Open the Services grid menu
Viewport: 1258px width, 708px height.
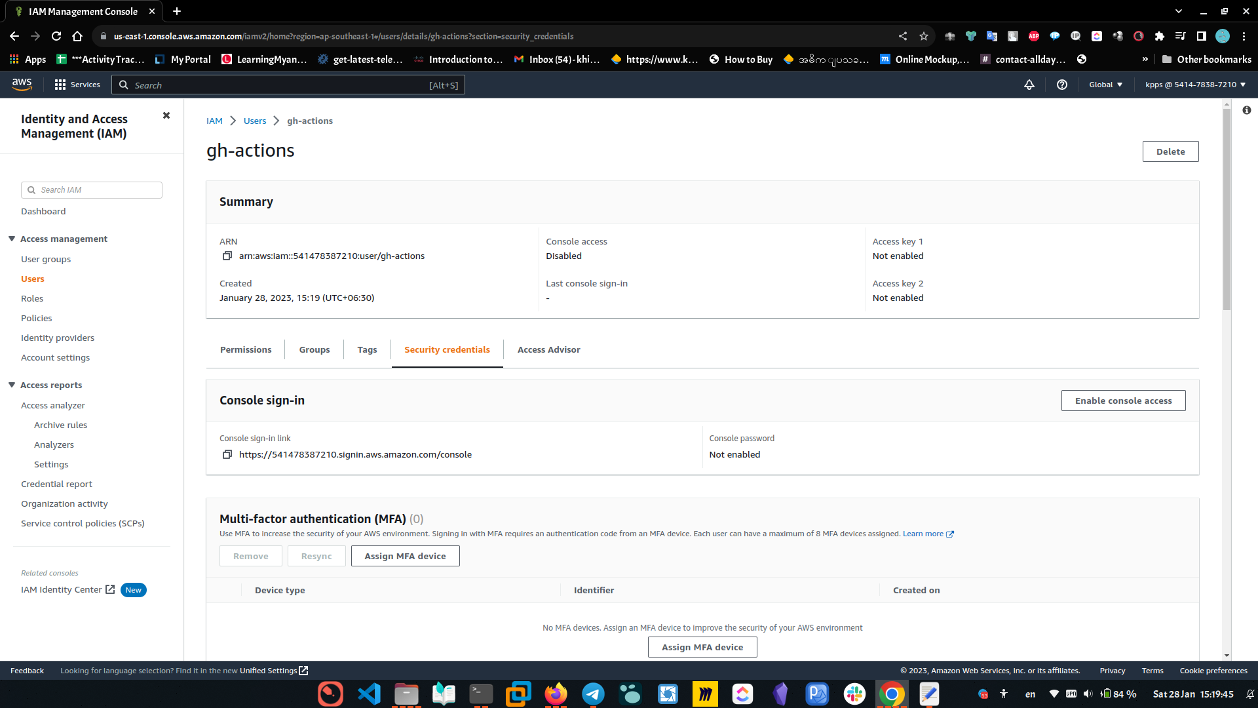(x=77, y=85)
